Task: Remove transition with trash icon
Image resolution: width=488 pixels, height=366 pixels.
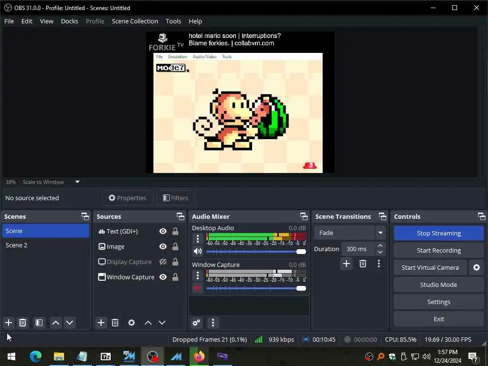Action: click(363, 264)
